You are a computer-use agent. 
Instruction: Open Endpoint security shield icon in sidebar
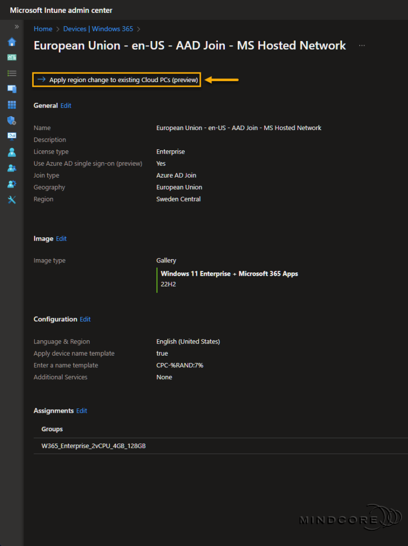12,121
